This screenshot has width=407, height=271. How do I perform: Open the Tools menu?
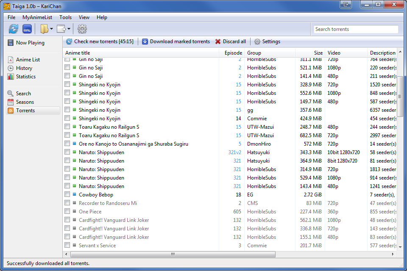[65, 17]
